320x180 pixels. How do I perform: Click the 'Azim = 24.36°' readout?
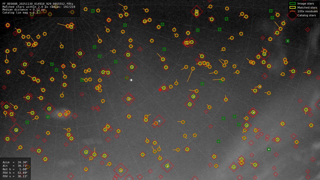pos(15,162)
